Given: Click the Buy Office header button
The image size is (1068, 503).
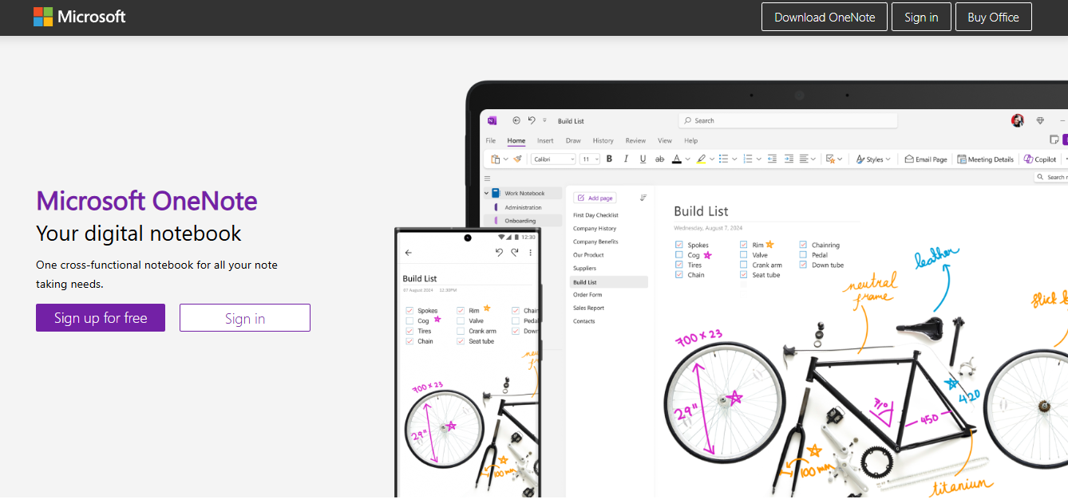Looking at the screenshot, I should pos(993,17).
